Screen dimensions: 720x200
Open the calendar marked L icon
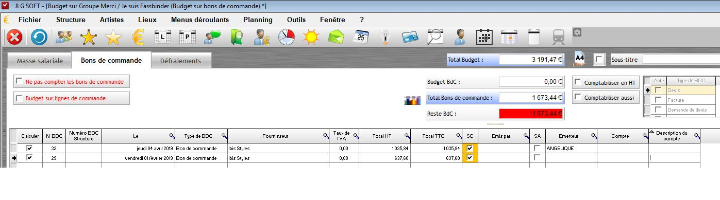pos(162,37)
